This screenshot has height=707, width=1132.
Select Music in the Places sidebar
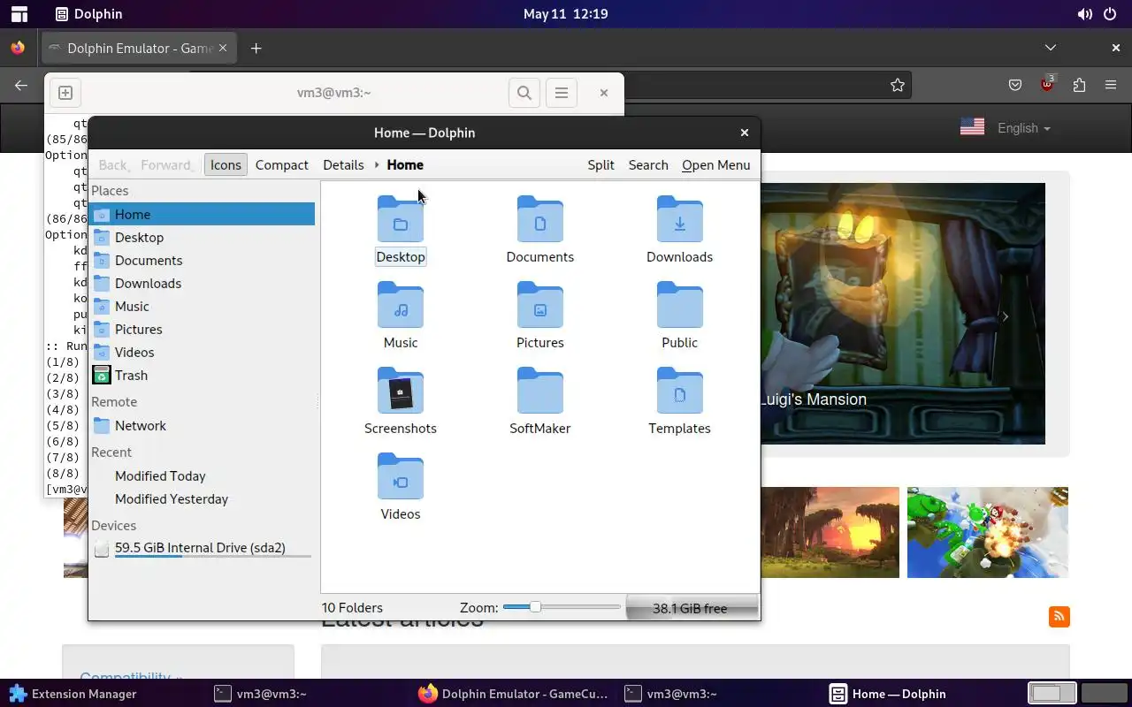pos(203,306)
